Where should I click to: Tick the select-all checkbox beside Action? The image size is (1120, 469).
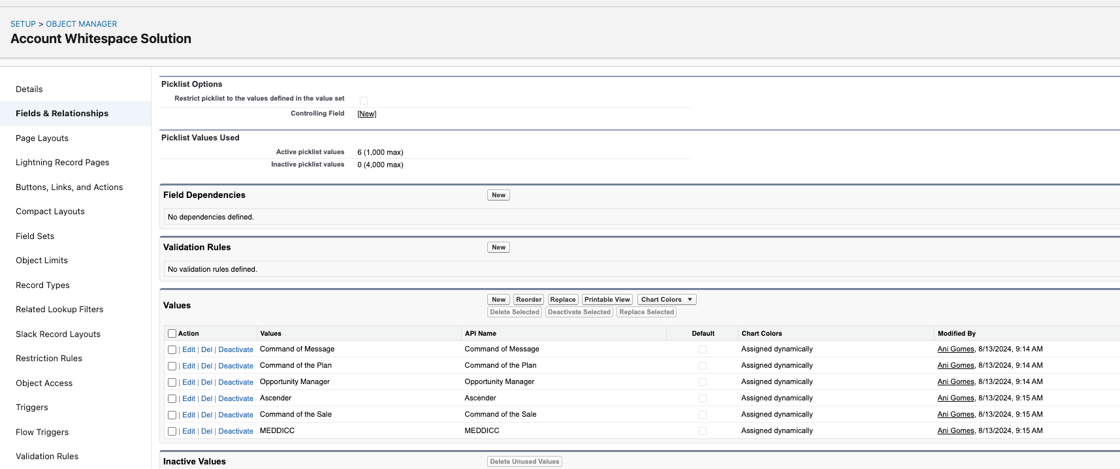tap(172, 334)
